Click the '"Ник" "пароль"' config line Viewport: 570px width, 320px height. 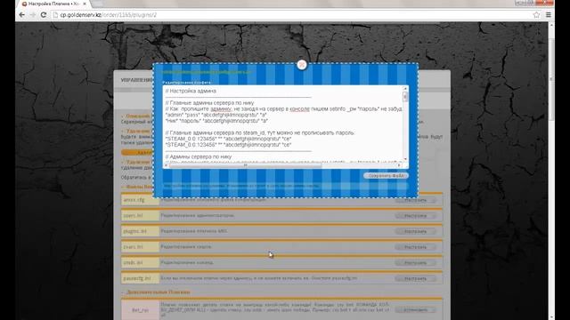pos(216,121)
